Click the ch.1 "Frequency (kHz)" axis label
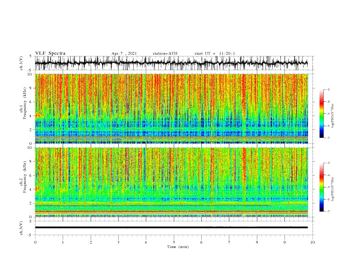This screenshot has height=272, width=352. [x=24, y=103]
